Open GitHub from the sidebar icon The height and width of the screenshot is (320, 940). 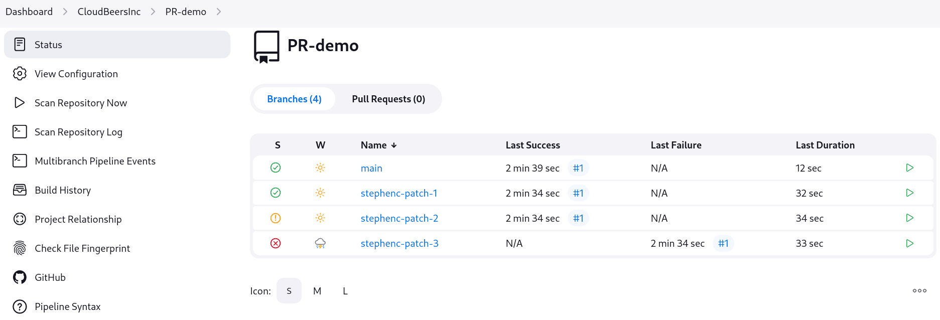[20, 277]
